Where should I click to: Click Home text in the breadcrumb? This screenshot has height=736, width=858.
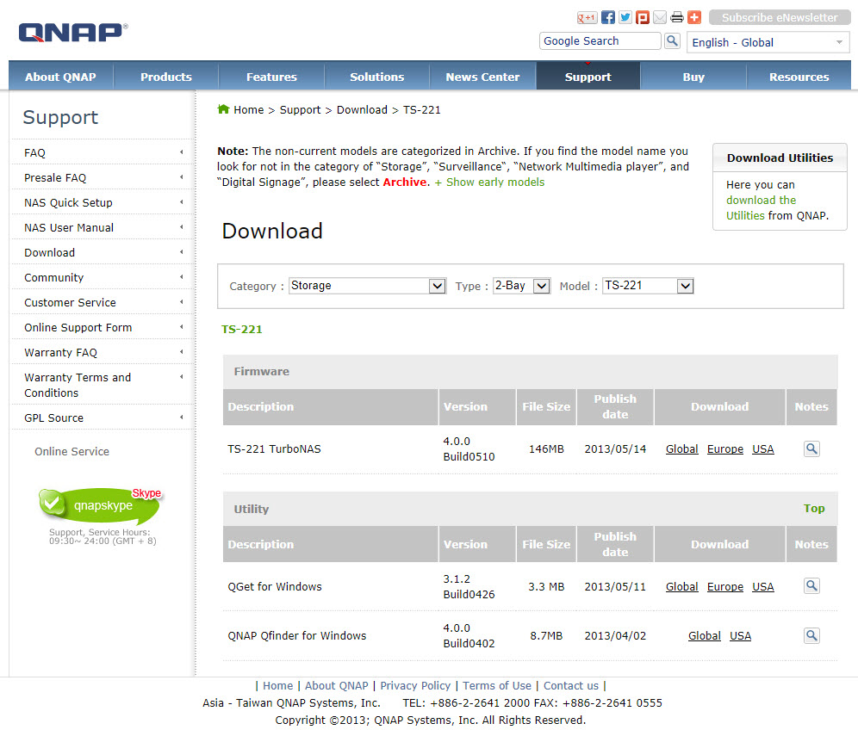(x=248, y=110)
